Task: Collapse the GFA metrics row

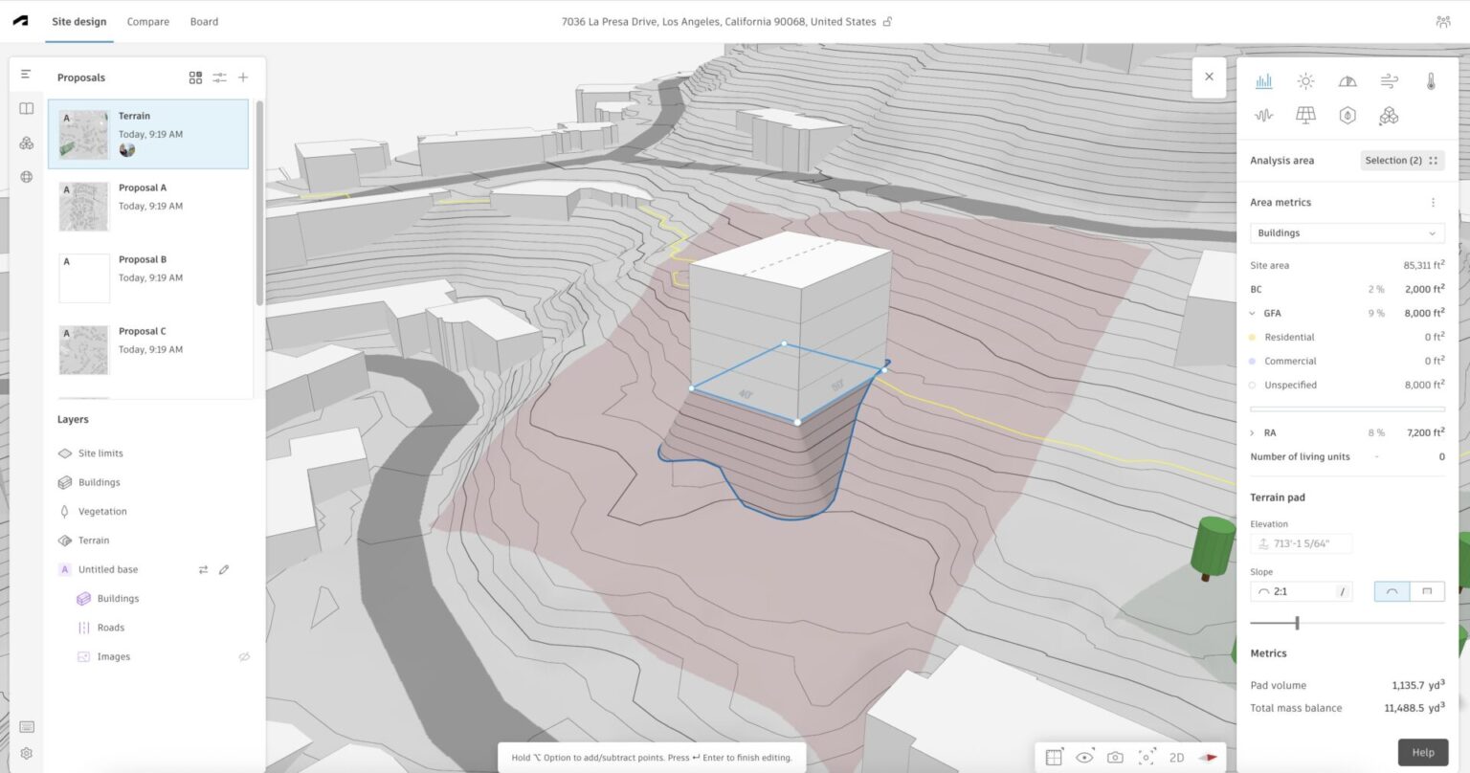Action: click(x=1252, y=313)
